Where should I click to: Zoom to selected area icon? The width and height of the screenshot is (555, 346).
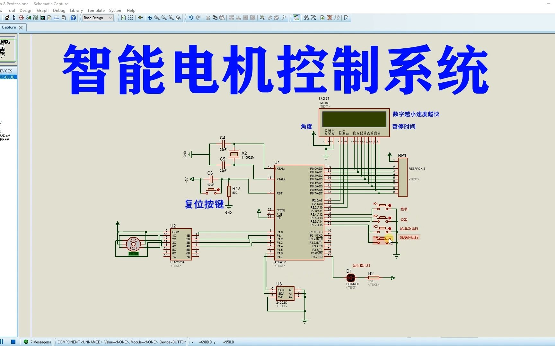tap(178, 18)
